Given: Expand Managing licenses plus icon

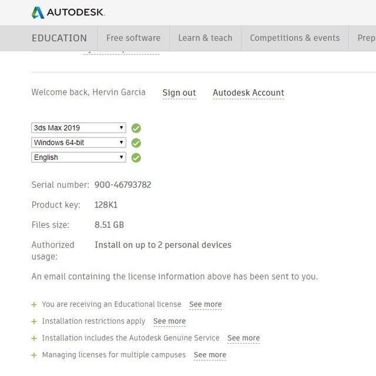Looking at the screenshot, I should (34, 355).
